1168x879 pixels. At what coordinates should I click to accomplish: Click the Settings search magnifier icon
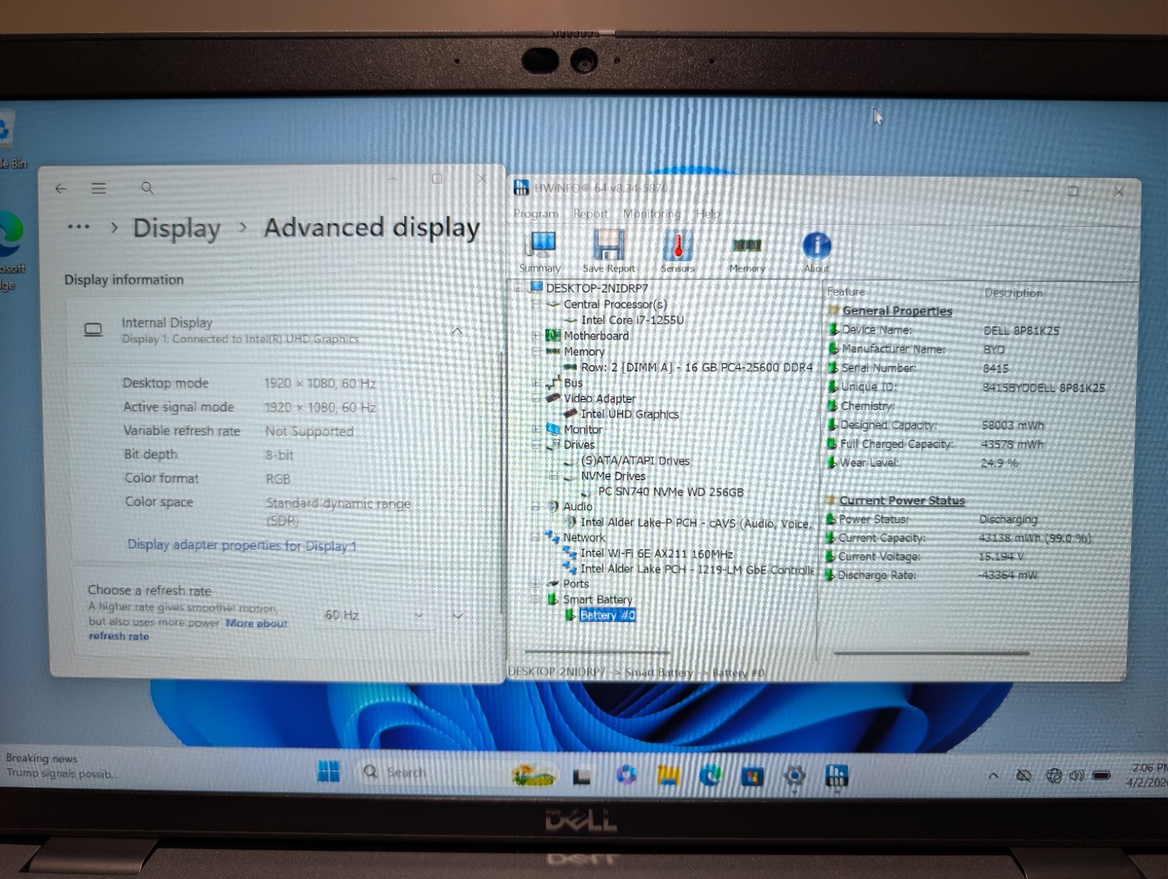point(147,188)
